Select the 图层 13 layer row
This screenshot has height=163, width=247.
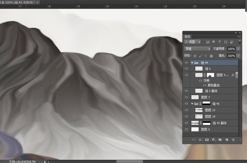[214, 110]
